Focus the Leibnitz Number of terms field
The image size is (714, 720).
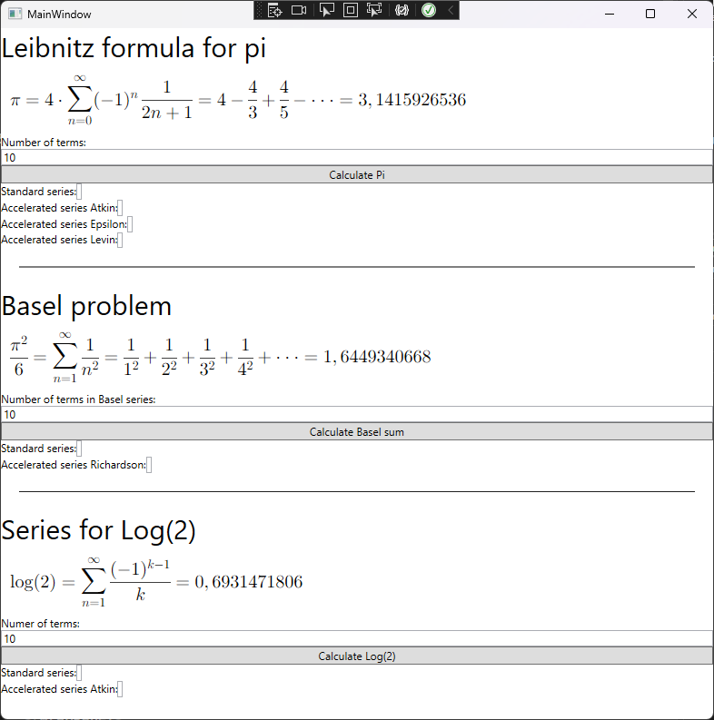pos(357,157)
